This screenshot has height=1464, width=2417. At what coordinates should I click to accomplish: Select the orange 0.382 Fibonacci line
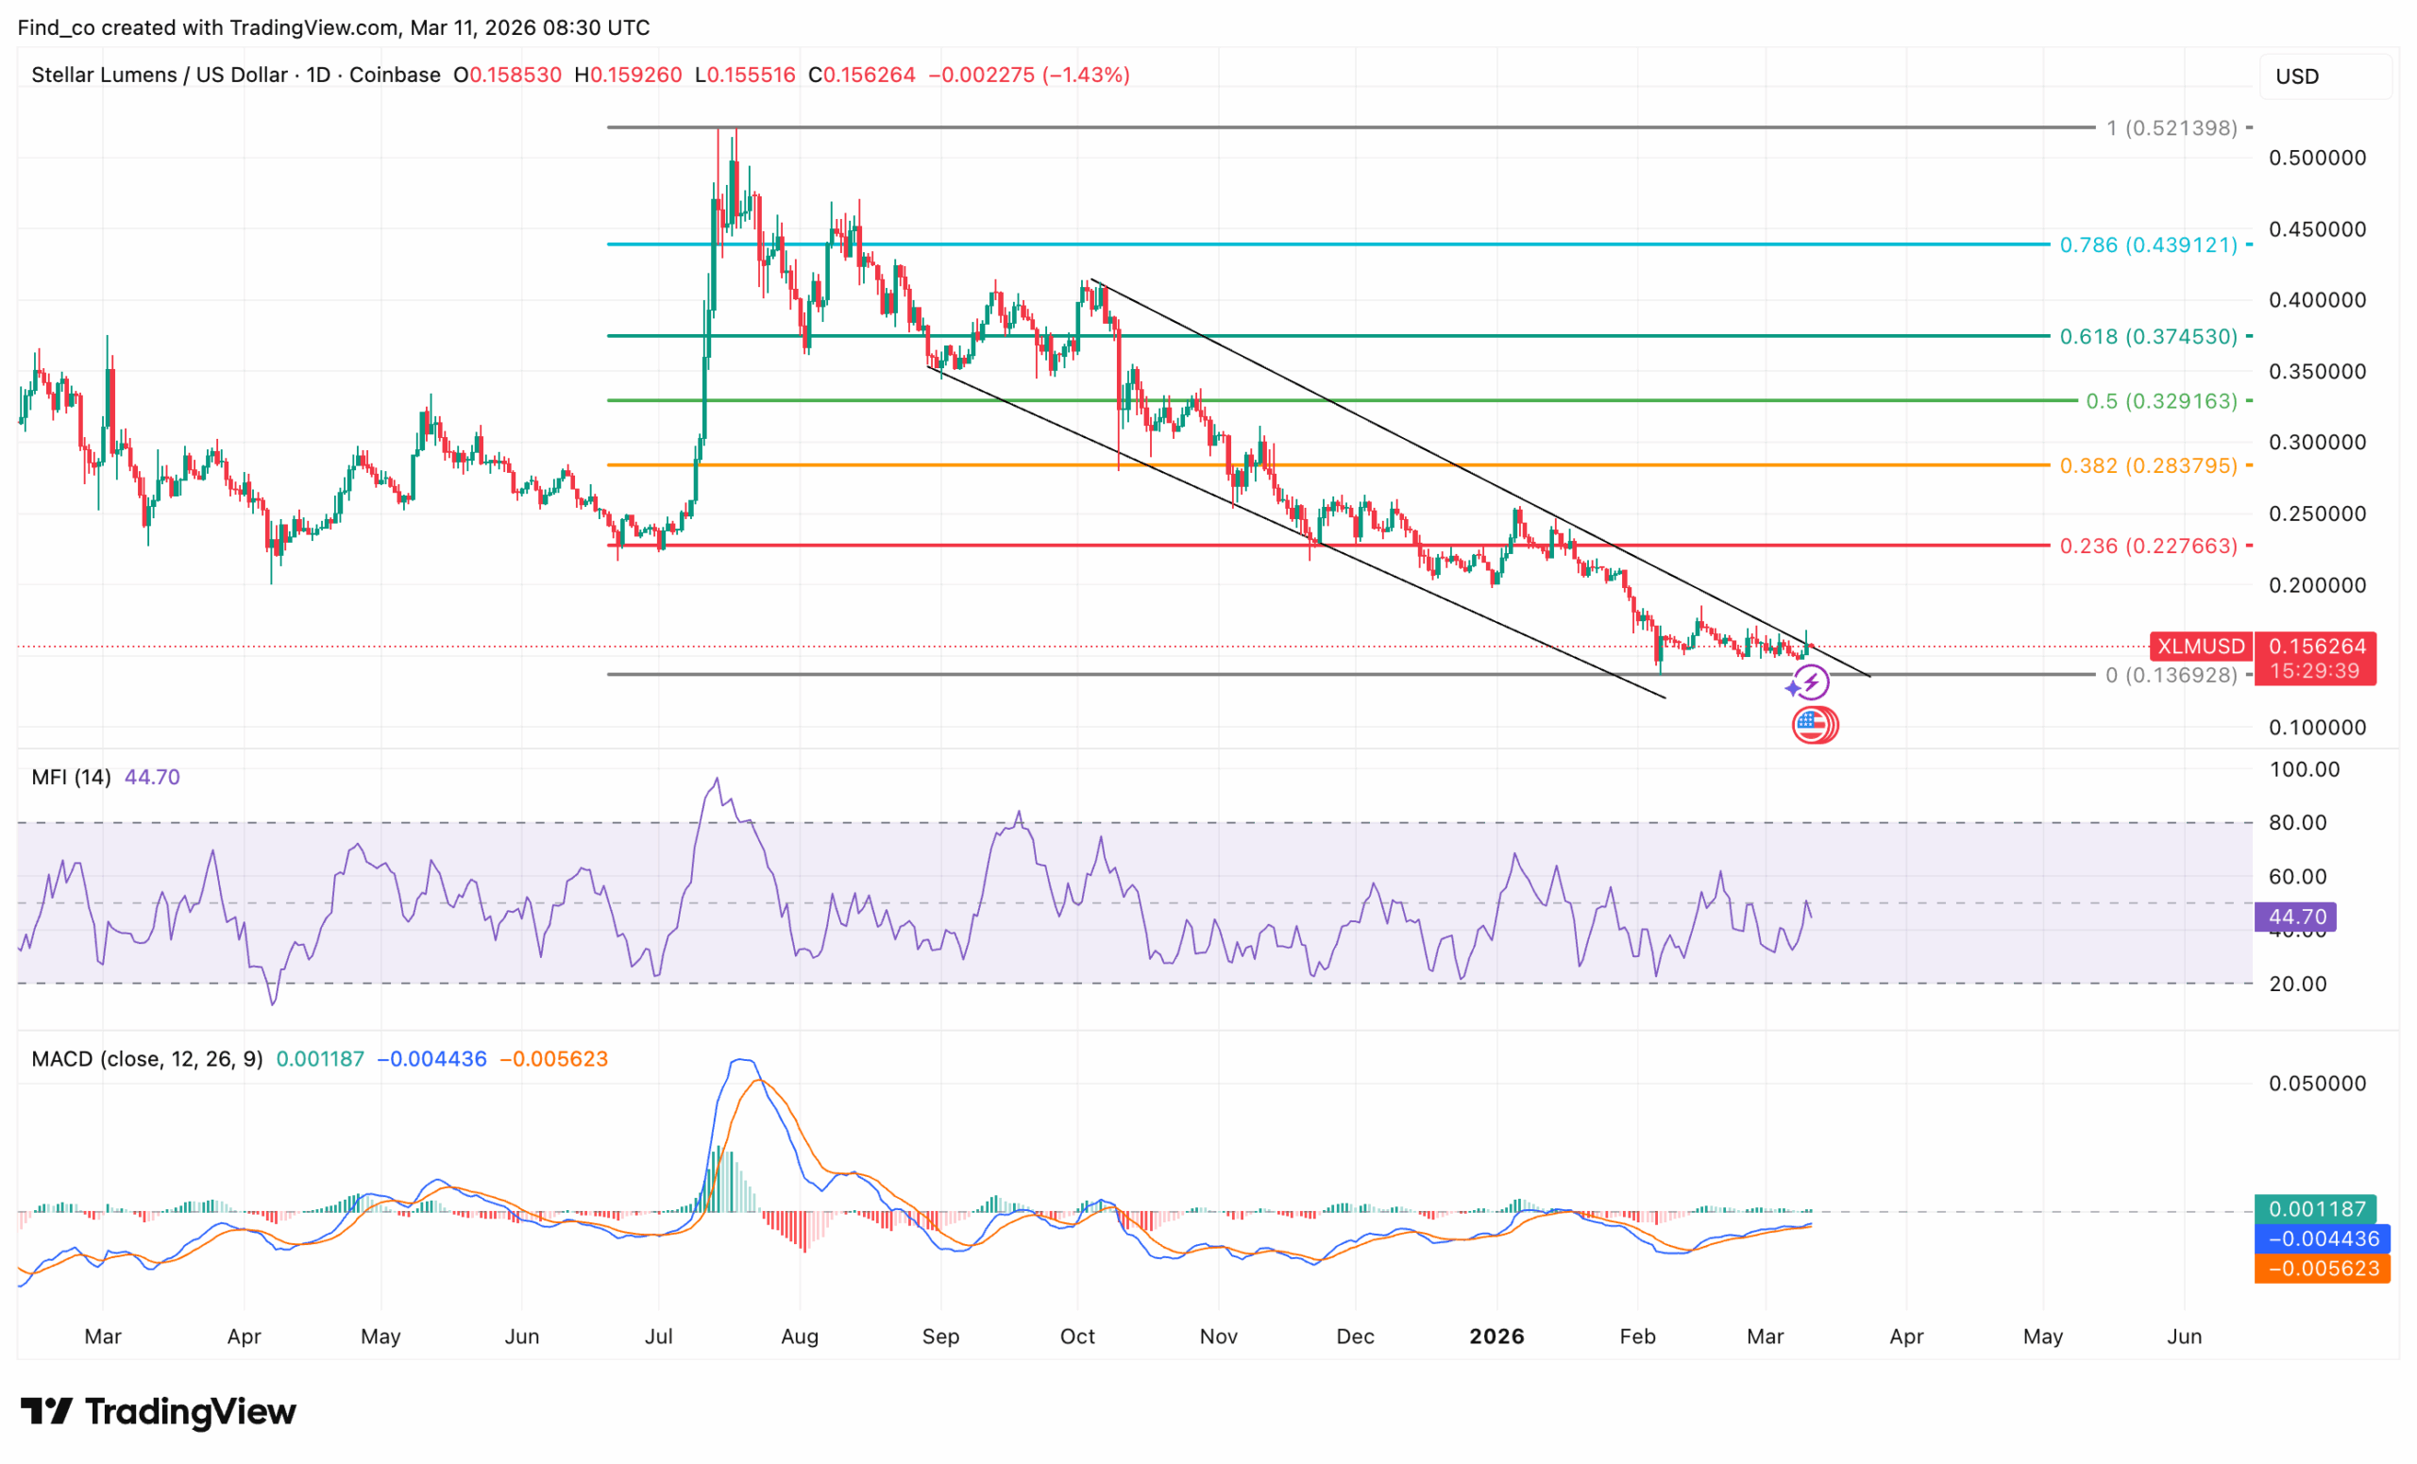point(1328,465)
